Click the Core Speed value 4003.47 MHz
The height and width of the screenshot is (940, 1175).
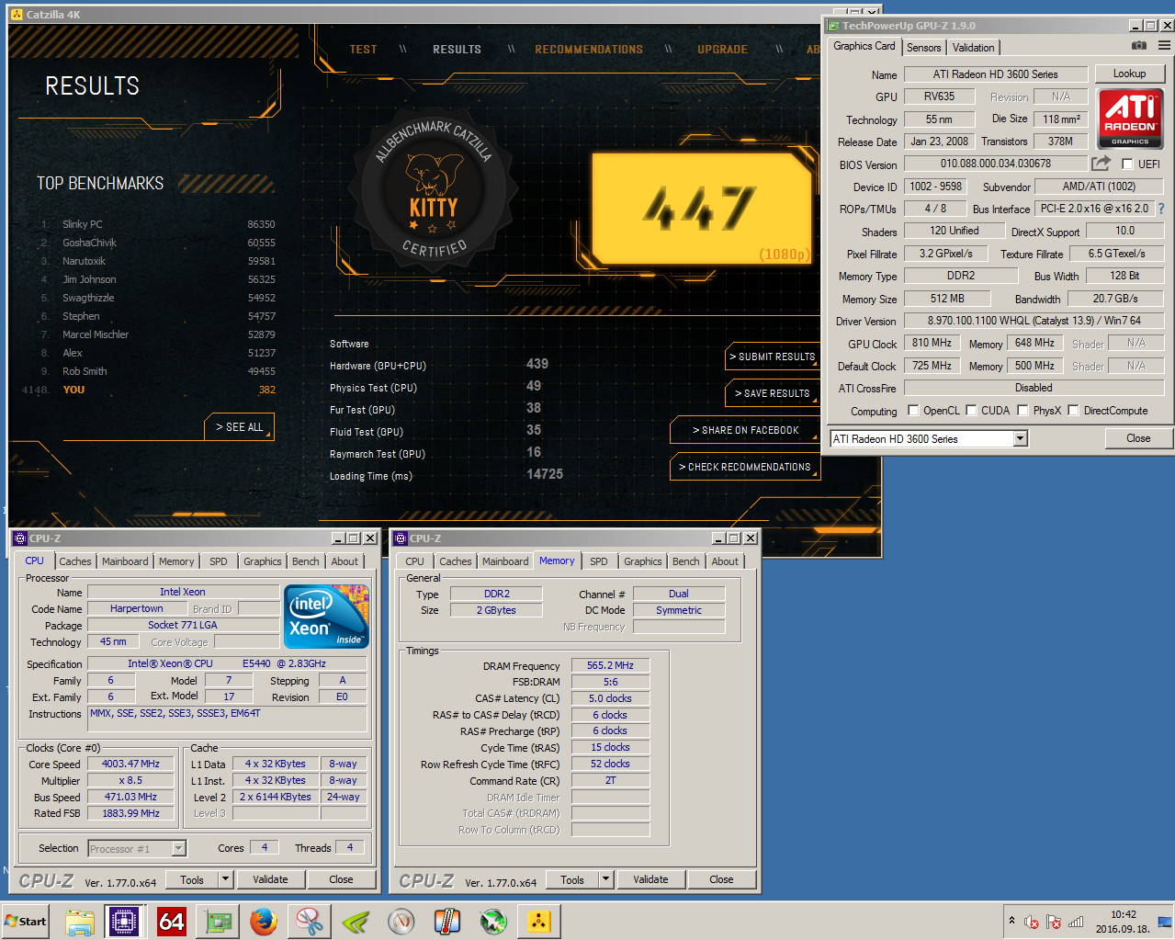click(x=130, y=764)
